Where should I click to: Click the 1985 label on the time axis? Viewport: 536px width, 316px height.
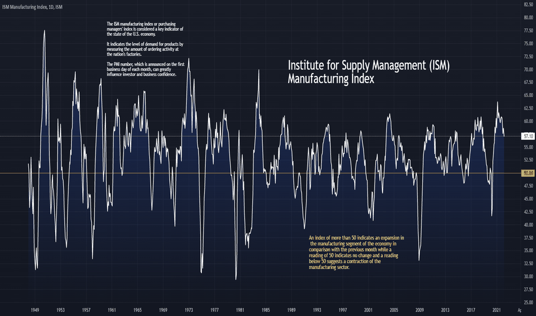(266, 310)
